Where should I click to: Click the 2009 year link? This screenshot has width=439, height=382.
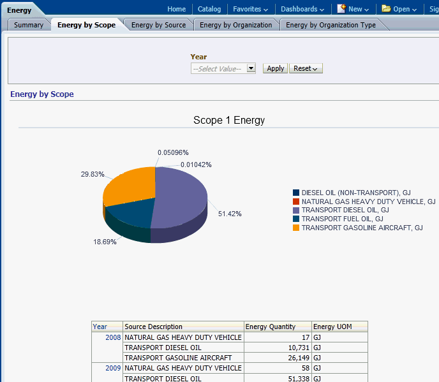[113, 368]
